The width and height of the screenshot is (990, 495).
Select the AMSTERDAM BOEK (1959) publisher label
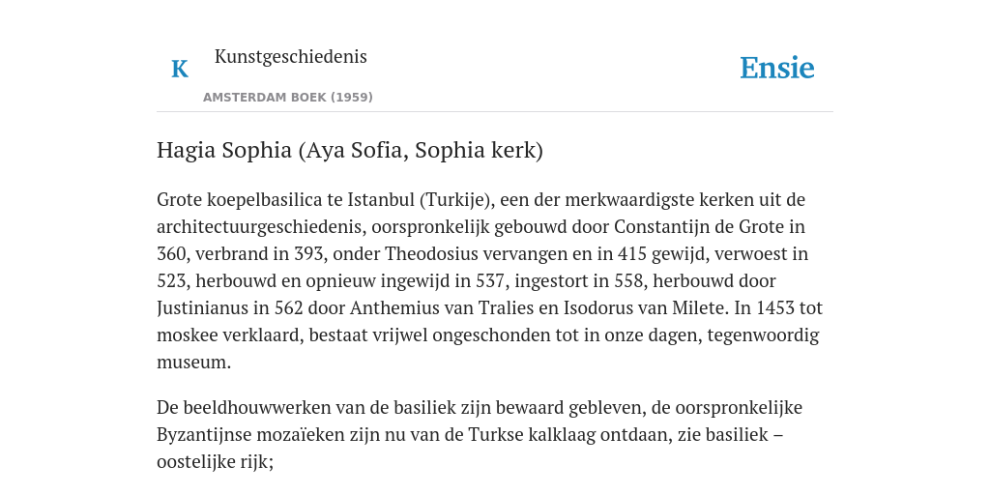pos(288,98)
